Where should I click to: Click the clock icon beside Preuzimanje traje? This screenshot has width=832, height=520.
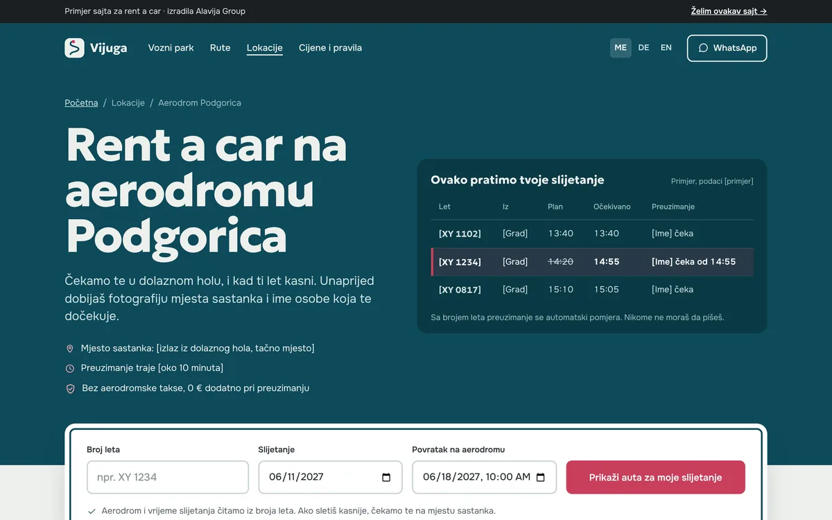point(70,368)
